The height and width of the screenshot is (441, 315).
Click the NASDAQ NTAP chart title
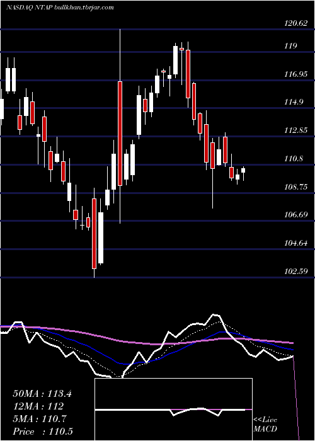(60, 8)
